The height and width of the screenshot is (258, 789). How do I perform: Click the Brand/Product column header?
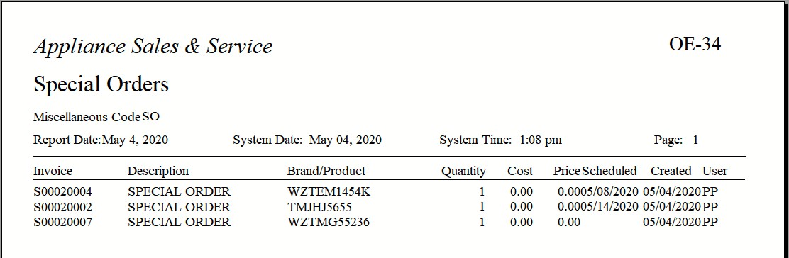click(x=326, y=171)
